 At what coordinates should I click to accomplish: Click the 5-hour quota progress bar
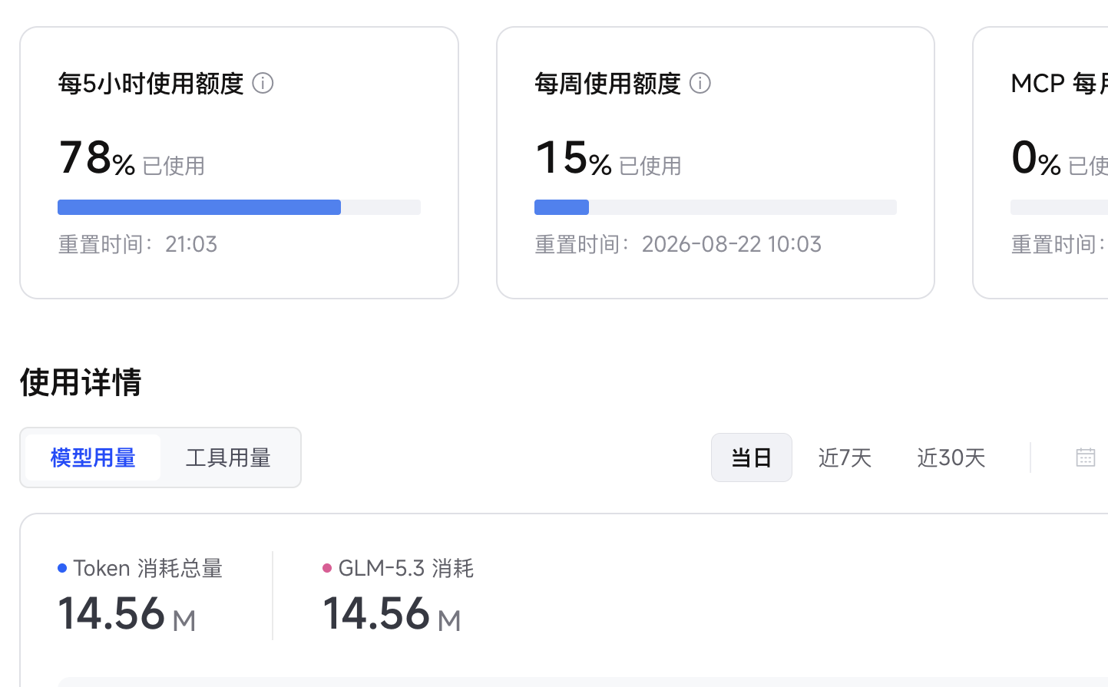(239, 207)
